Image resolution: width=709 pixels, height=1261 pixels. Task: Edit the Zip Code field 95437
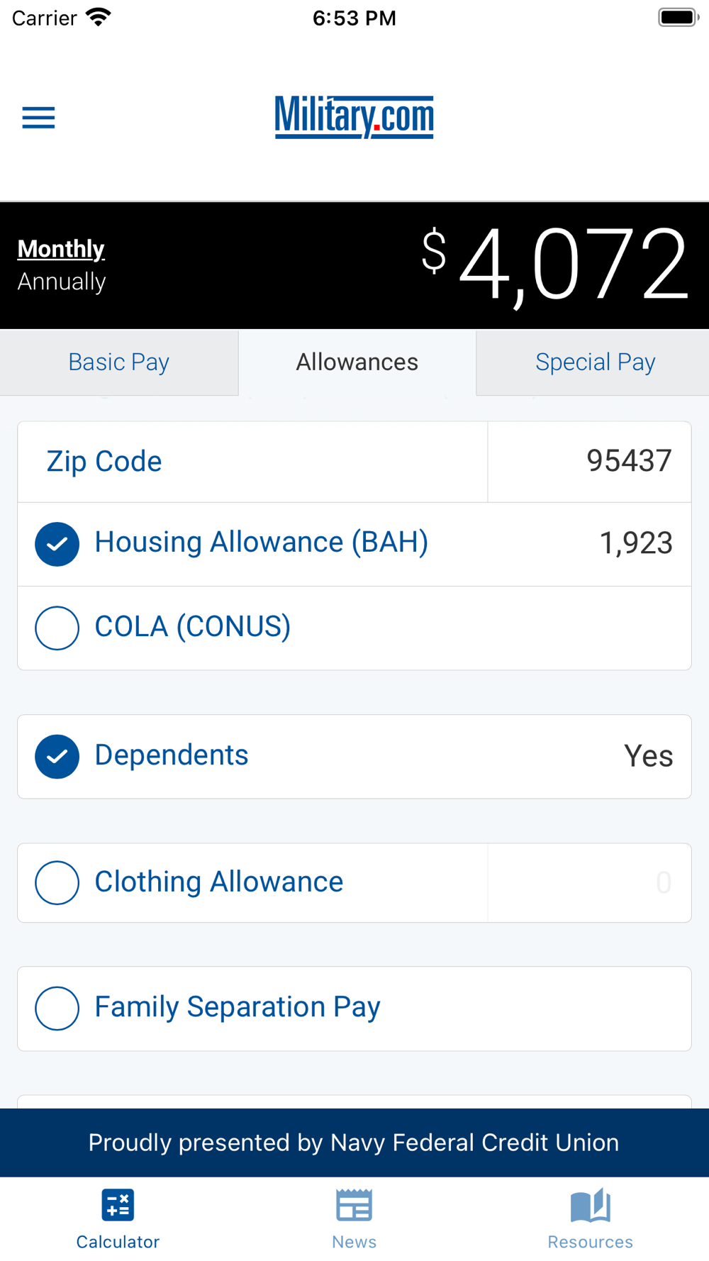589,462
